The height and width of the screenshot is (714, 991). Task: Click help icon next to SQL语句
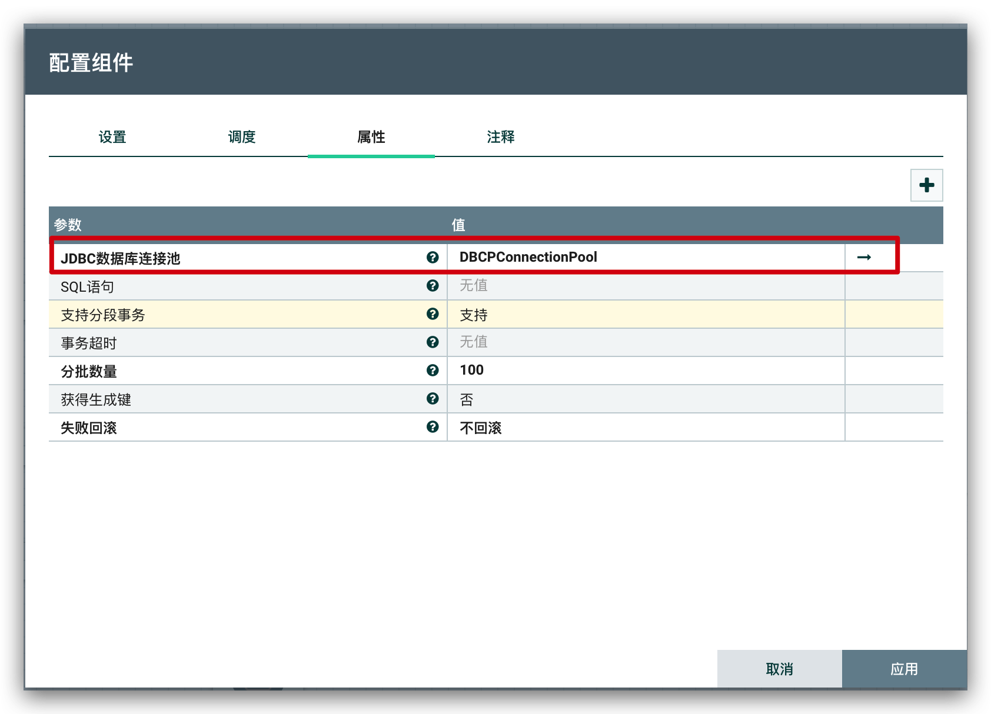(x=433, y=286)
